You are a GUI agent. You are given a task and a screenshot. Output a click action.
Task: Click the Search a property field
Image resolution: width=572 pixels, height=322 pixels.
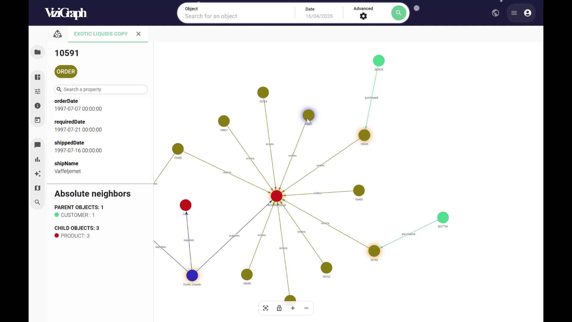(104, 89)
